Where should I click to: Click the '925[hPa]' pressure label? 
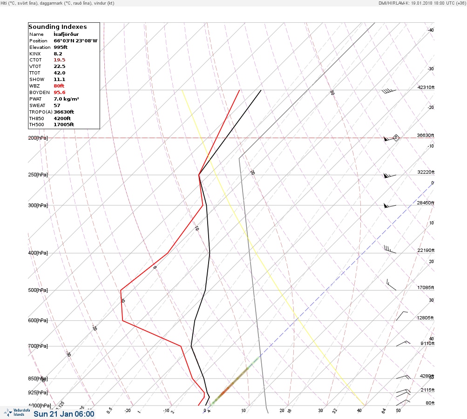click(x=38, y=392)
